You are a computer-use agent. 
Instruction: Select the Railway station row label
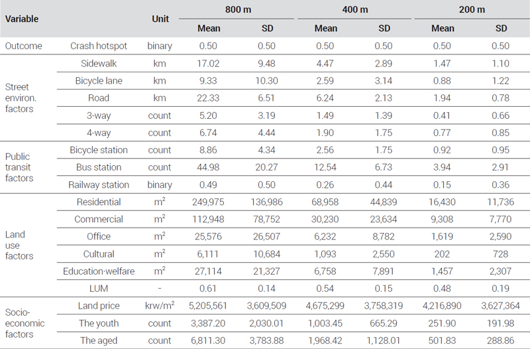pos(98,185)
